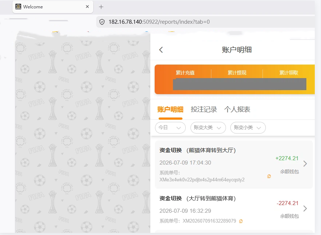Click timestamp 2026-07-09 17:04:30

(185, 163)
